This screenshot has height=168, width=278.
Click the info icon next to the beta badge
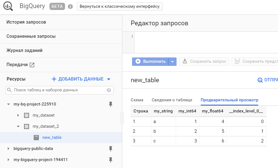pyautogui.click(x=70, y=6)
